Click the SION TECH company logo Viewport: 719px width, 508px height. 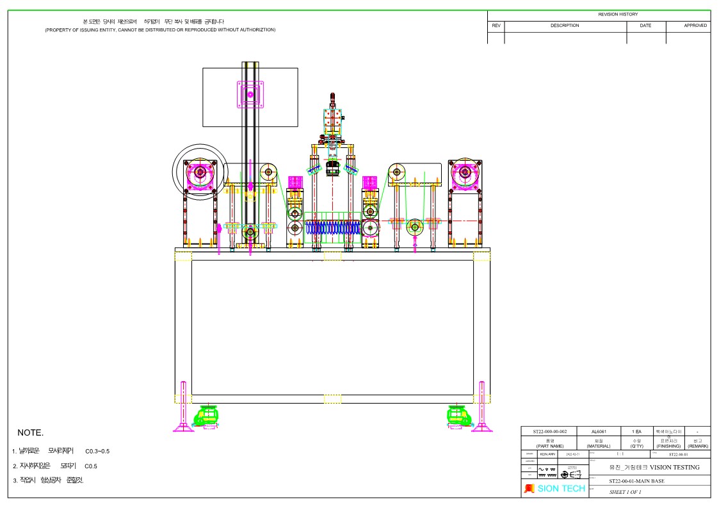click(x=554, y=489)
